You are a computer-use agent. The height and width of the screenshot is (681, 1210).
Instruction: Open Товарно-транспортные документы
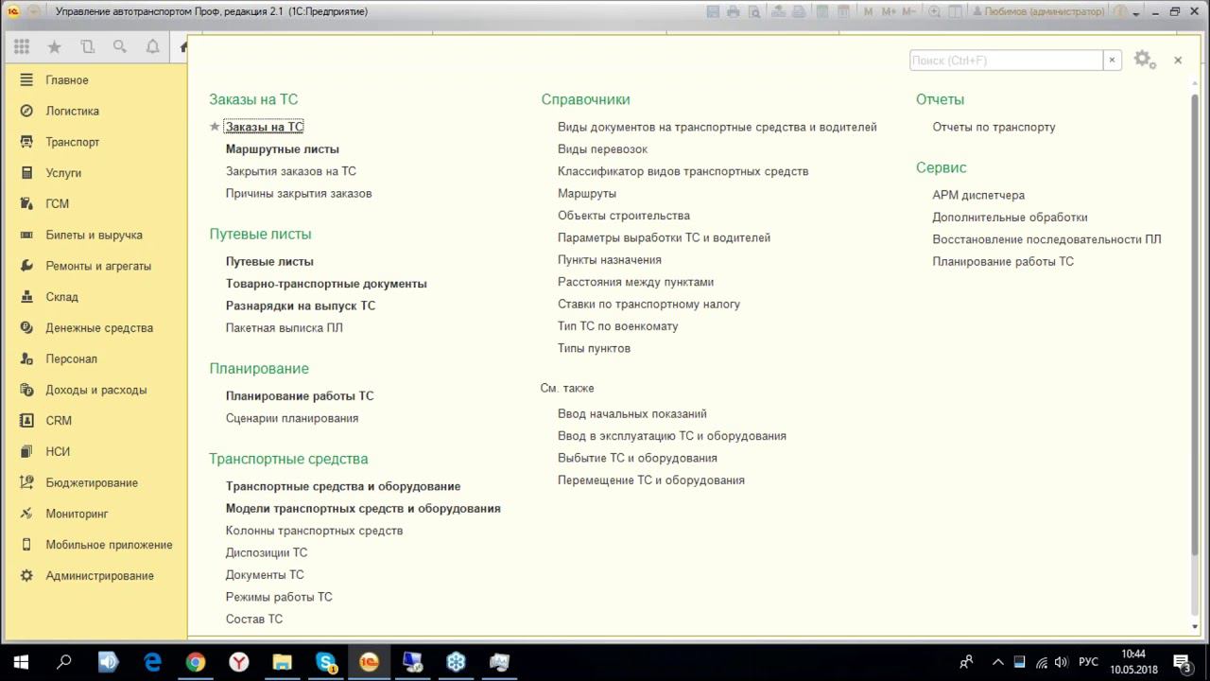coord(326,284)
